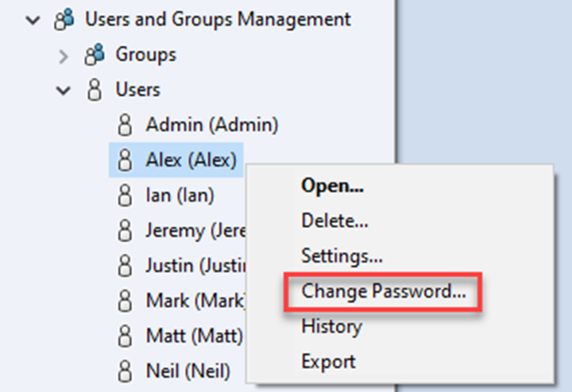Select History in the context menu
The image size is (572, 392).
331,326
